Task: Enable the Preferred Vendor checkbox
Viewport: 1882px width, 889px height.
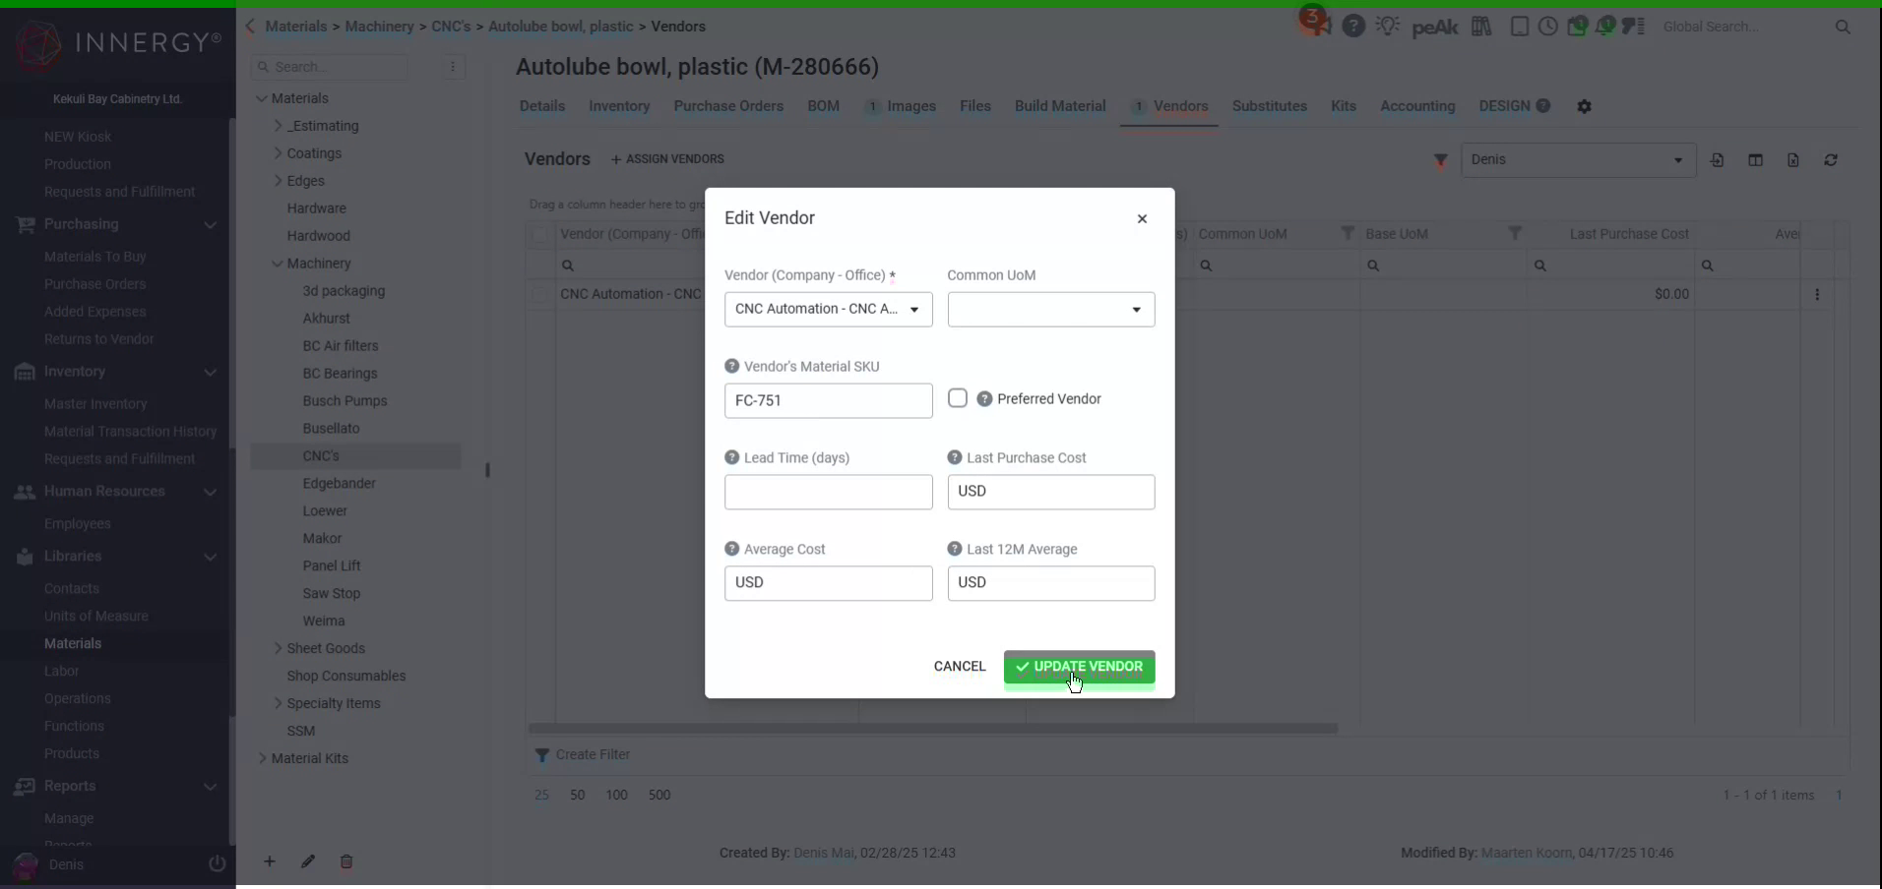Action: coord(960,398)
